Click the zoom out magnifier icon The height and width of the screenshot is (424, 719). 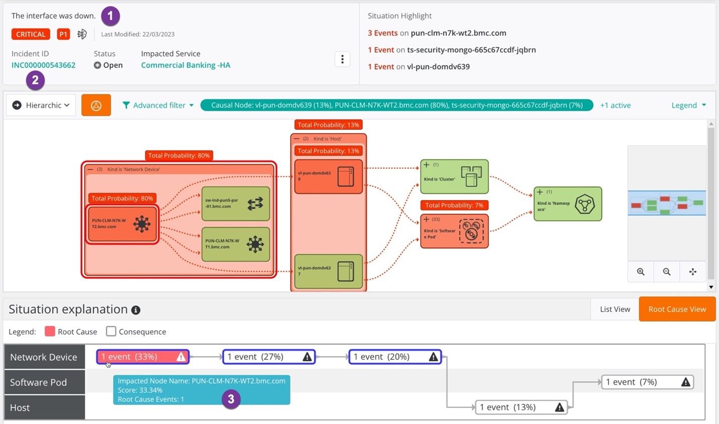click(667, 272)
